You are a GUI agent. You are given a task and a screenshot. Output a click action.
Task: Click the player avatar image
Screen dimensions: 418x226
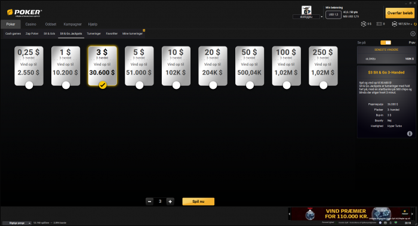click(x=306, y=10)
